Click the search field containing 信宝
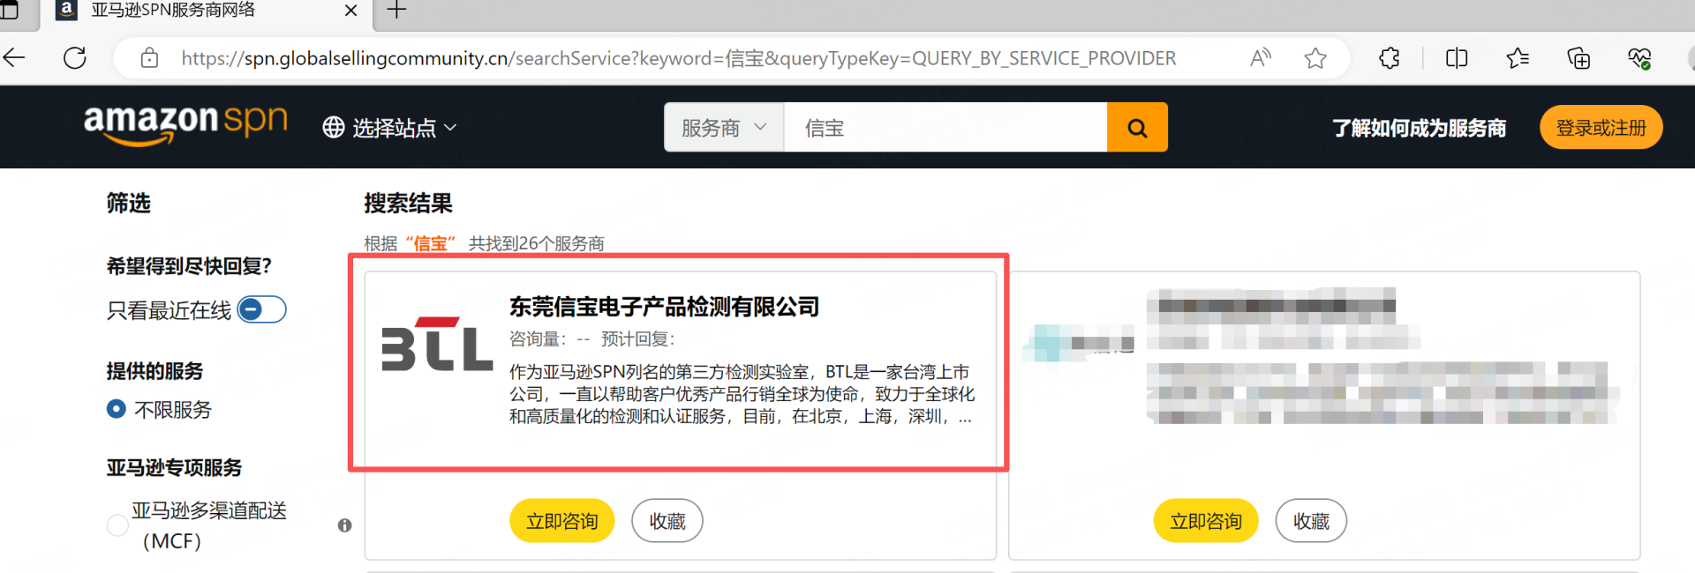 tap(945, 127)
